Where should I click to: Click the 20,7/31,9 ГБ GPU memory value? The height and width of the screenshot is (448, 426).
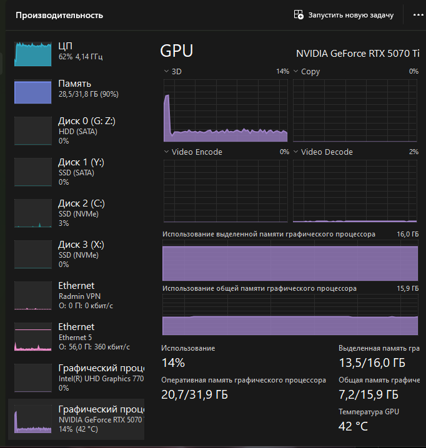pyautogui.click(x=194, y=394)
